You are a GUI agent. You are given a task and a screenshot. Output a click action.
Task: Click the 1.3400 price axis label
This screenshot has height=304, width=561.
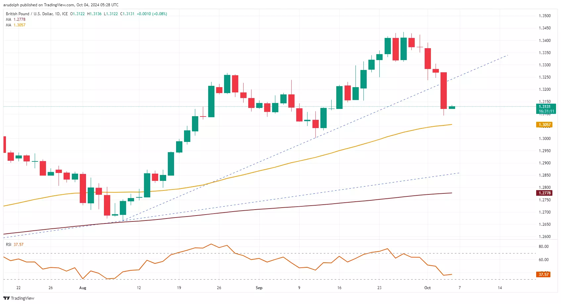coord(545,41)
